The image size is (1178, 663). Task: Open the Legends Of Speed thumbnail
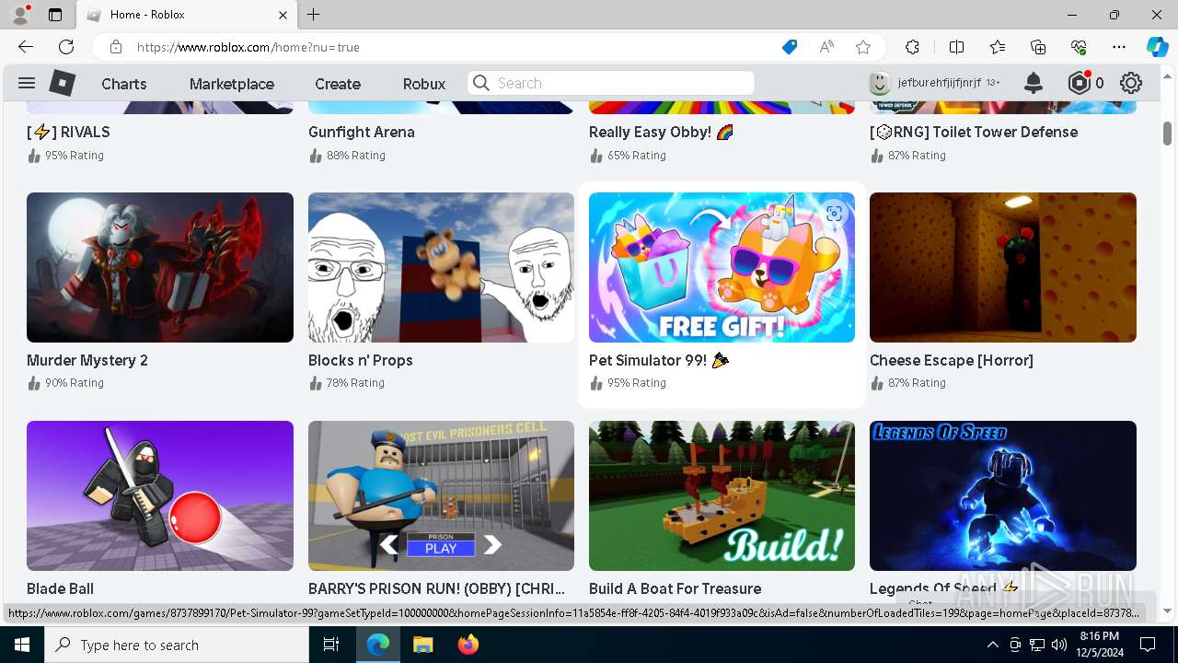[1003, 495]
